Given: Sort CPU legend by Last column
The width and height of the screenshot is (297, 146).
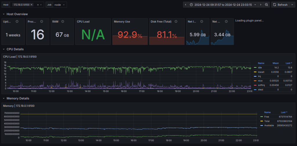Looking at the screenshot, I should coord(289,63).
